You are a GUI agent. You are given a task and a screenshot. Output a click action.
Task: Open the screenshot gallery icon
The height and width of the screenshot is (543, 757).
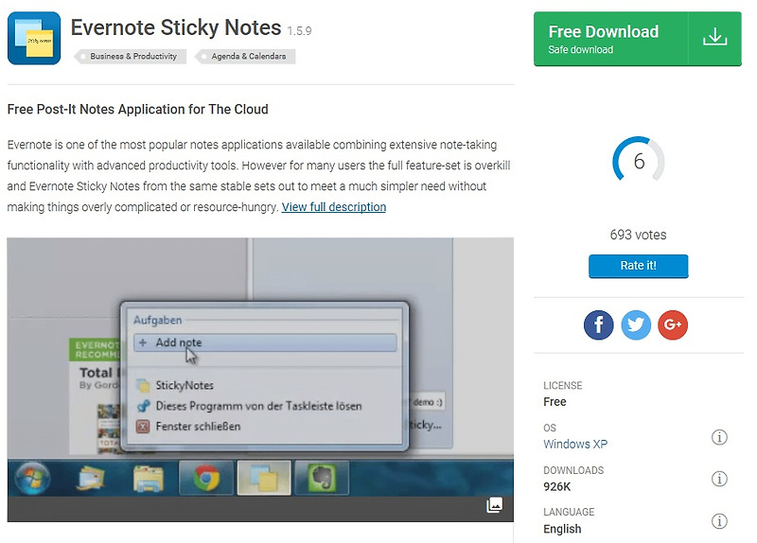(x=494, y=505)
